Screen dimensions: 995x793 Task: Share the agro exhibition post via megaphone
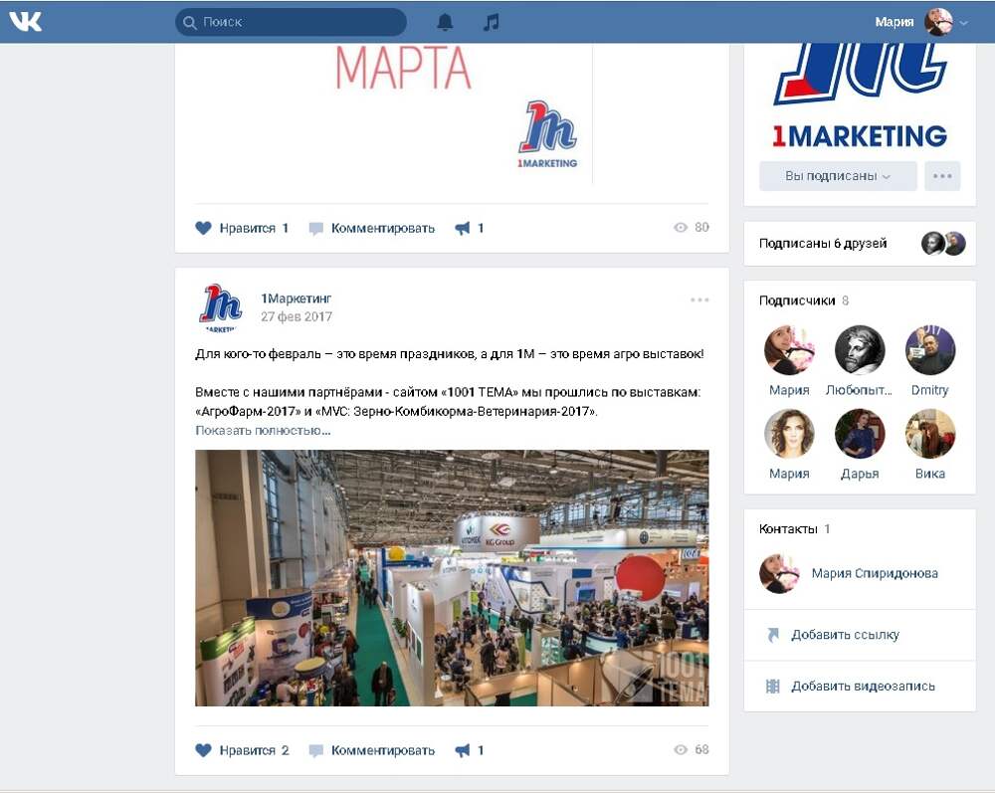click(x=469, y=750)
